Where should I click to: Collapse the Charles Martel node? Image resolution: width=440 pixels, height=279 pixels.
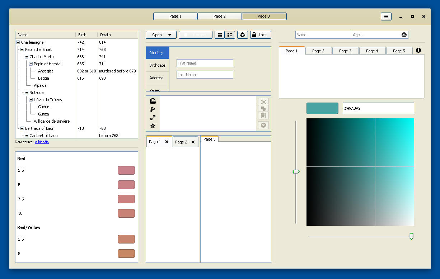[27, 57]
